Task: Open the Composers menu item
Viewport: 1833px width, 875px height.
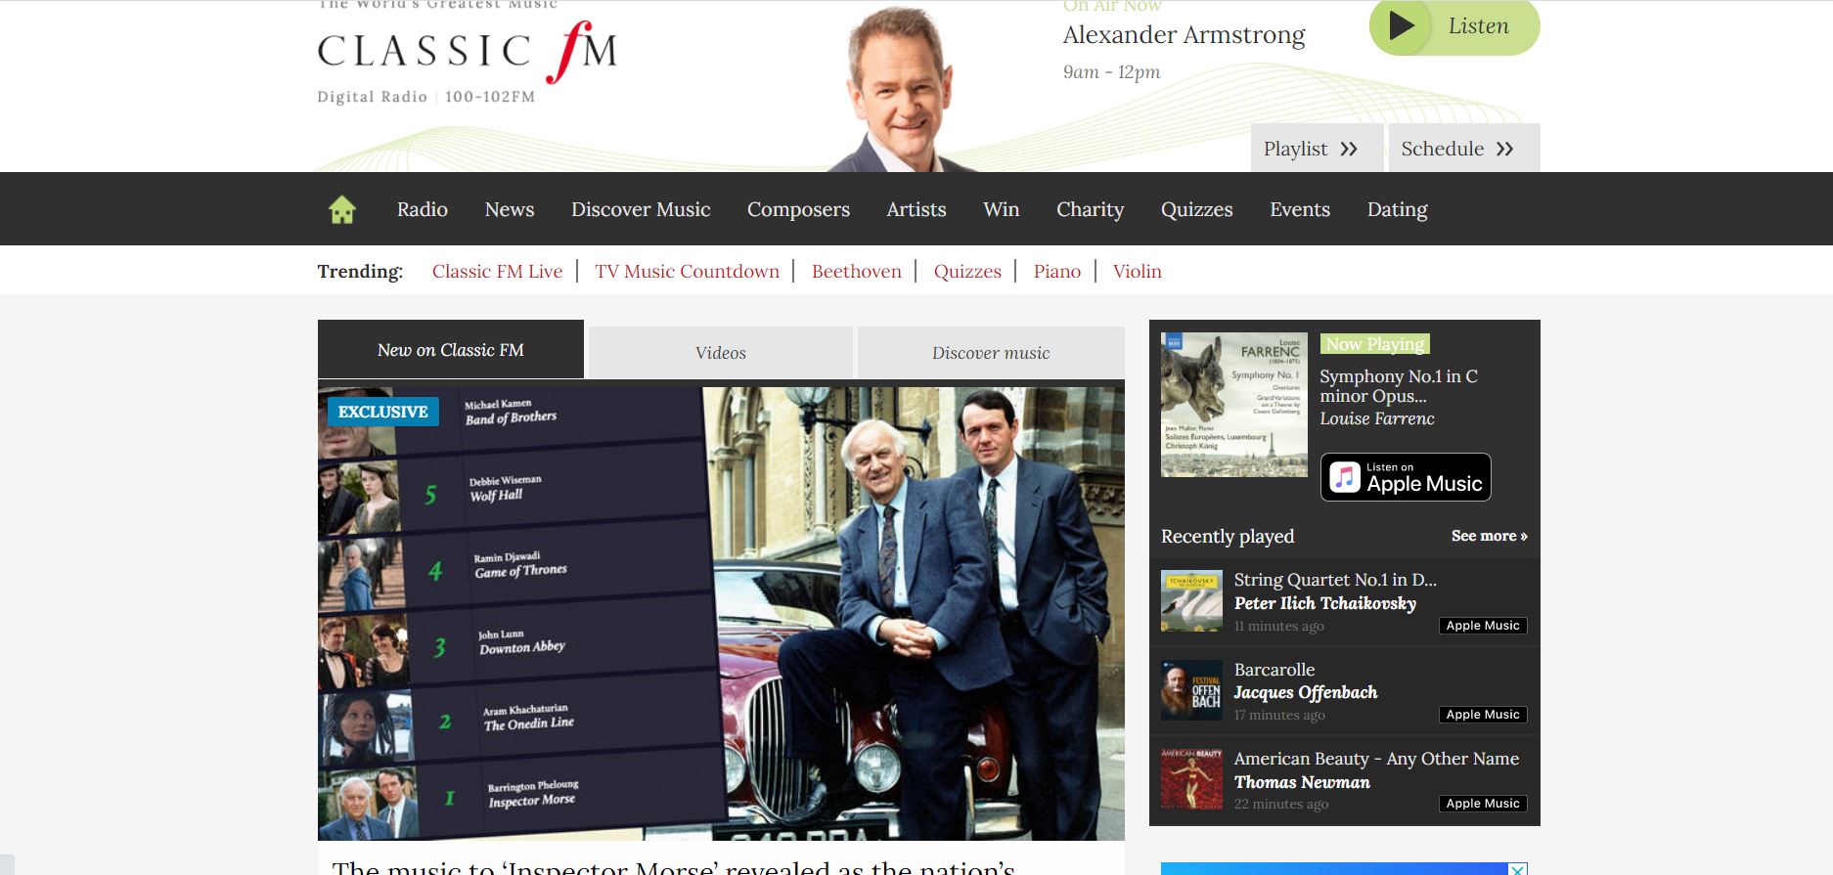Action: (x=798, y=209)
